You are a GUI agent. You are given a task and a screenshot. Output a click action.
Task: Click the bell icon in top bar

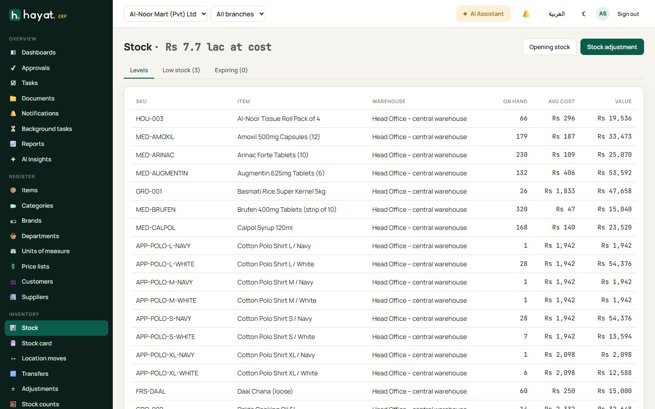point(526,14)
